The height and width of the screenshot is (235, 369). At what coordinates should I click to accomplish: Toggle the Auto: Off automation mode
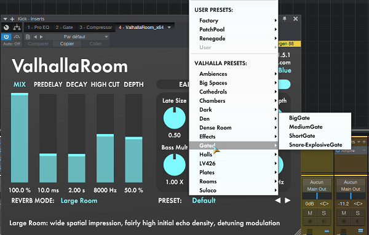(12, 44)
